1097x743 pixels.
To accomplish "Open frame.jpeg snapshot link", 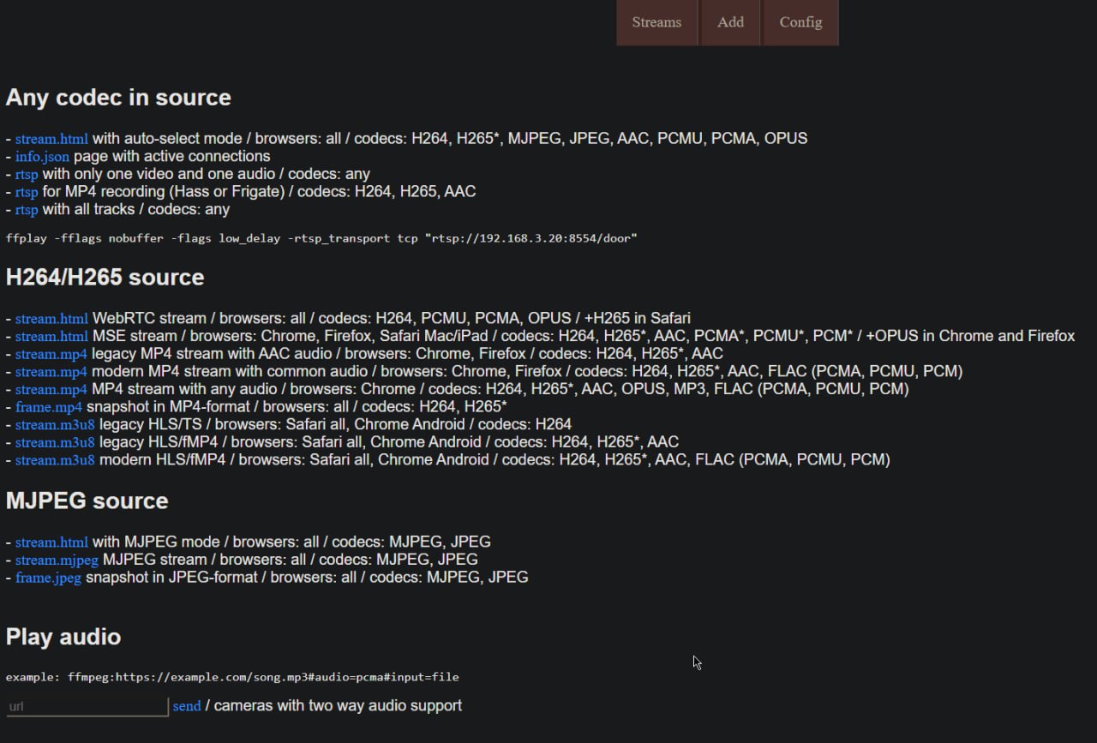I will tap(48, 578).
